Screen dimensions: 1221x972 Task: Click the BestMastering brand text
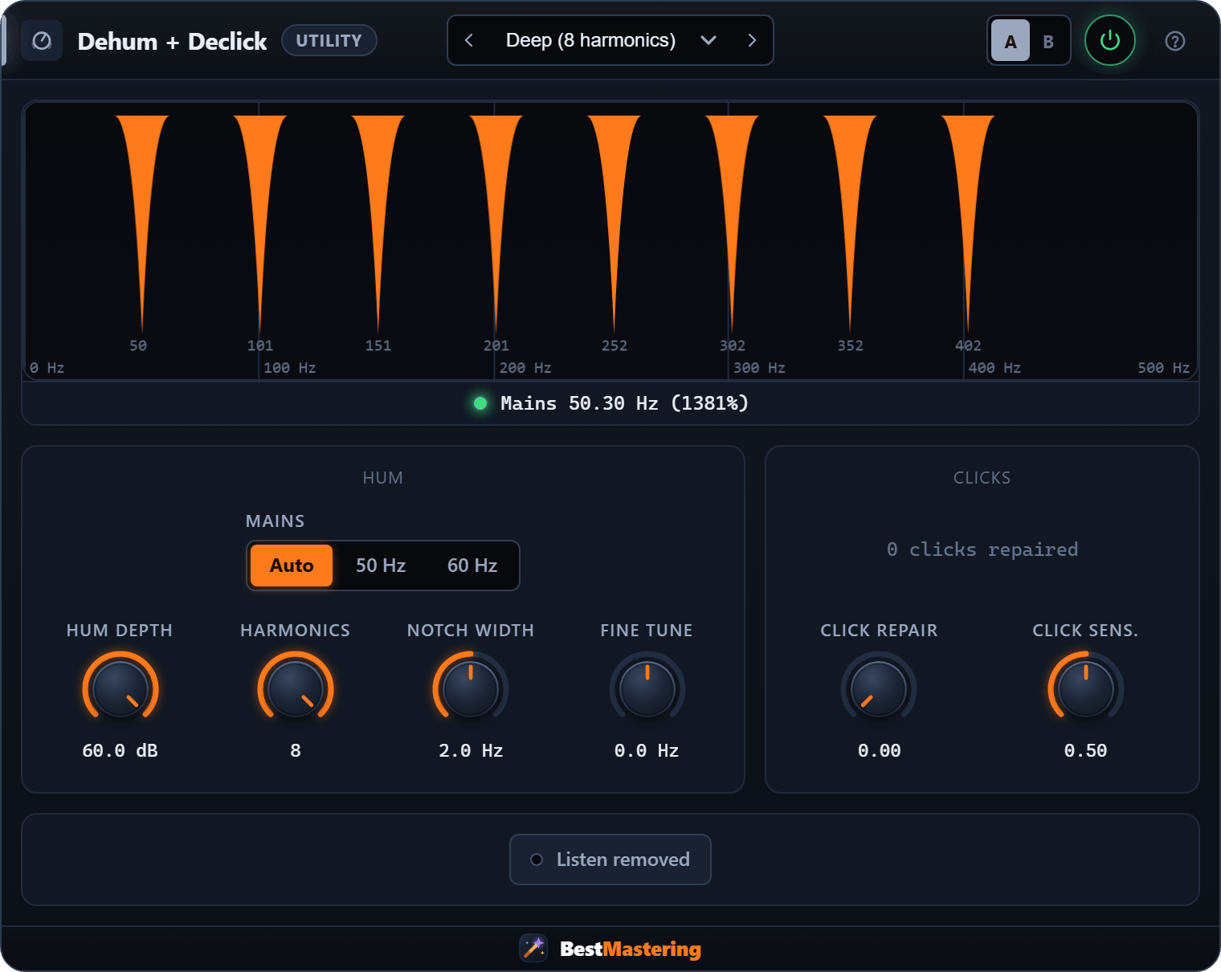point(631,949)
